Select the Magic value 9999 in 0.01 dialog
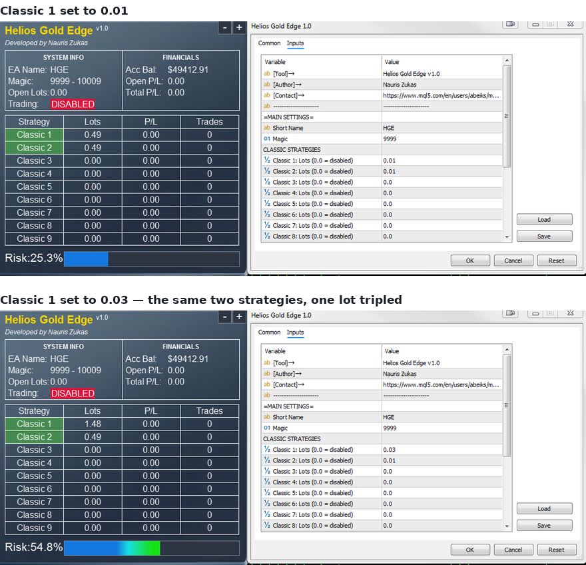586x565 pixels. [x=441, y=139]
